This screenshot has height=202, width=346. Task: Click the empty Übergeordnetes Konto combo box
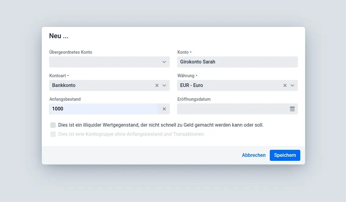point(104,62)
